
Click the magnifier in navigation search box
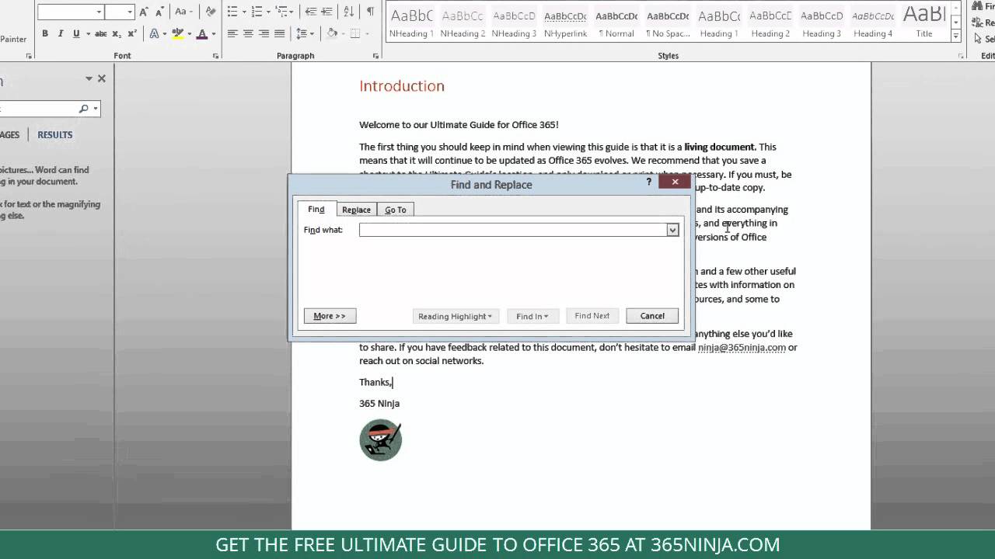[84, 109]
